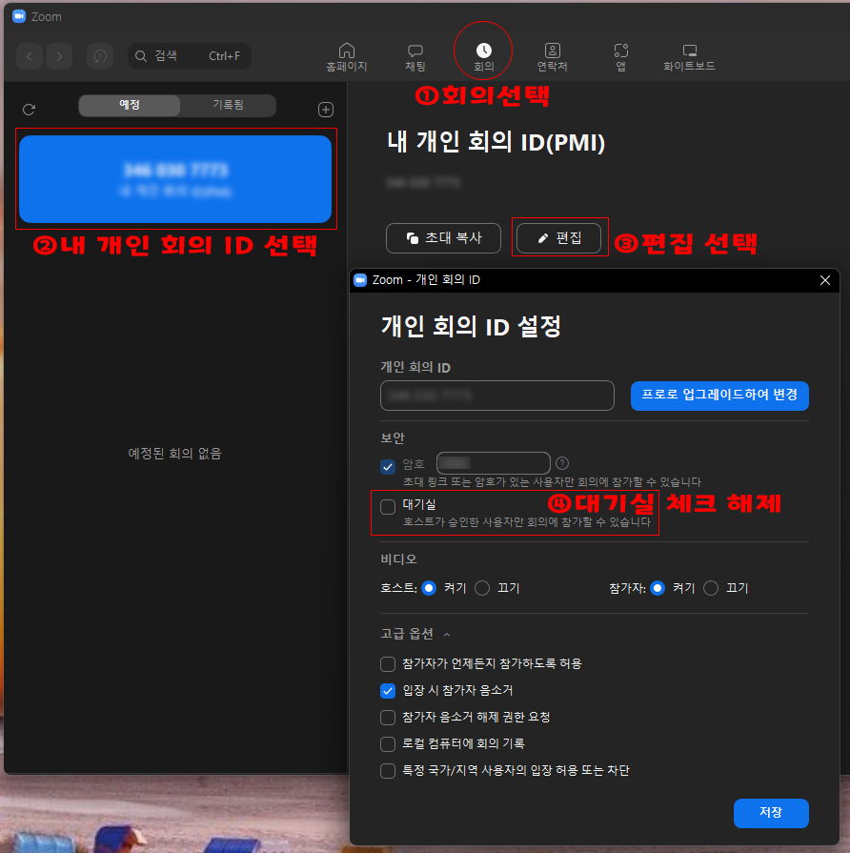Image resolution: width=850 pixels, height=853 pixels.
Task: Uncheck the 암호 checkbox
Action: [388, 466]
